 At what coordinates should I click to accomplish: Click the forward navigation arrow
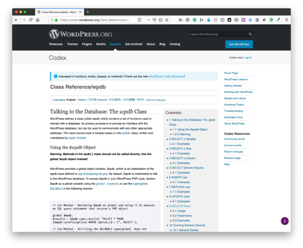click(24, 20)
